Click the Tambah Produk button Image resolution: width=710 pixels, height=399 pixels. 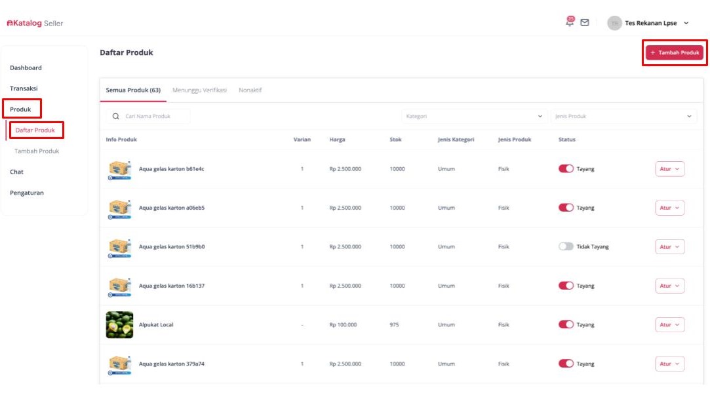click(675, 53)
